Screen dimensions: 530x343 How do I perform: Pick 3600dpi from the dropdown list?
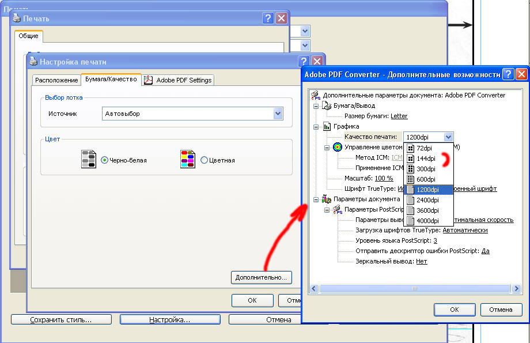point(428,210)
